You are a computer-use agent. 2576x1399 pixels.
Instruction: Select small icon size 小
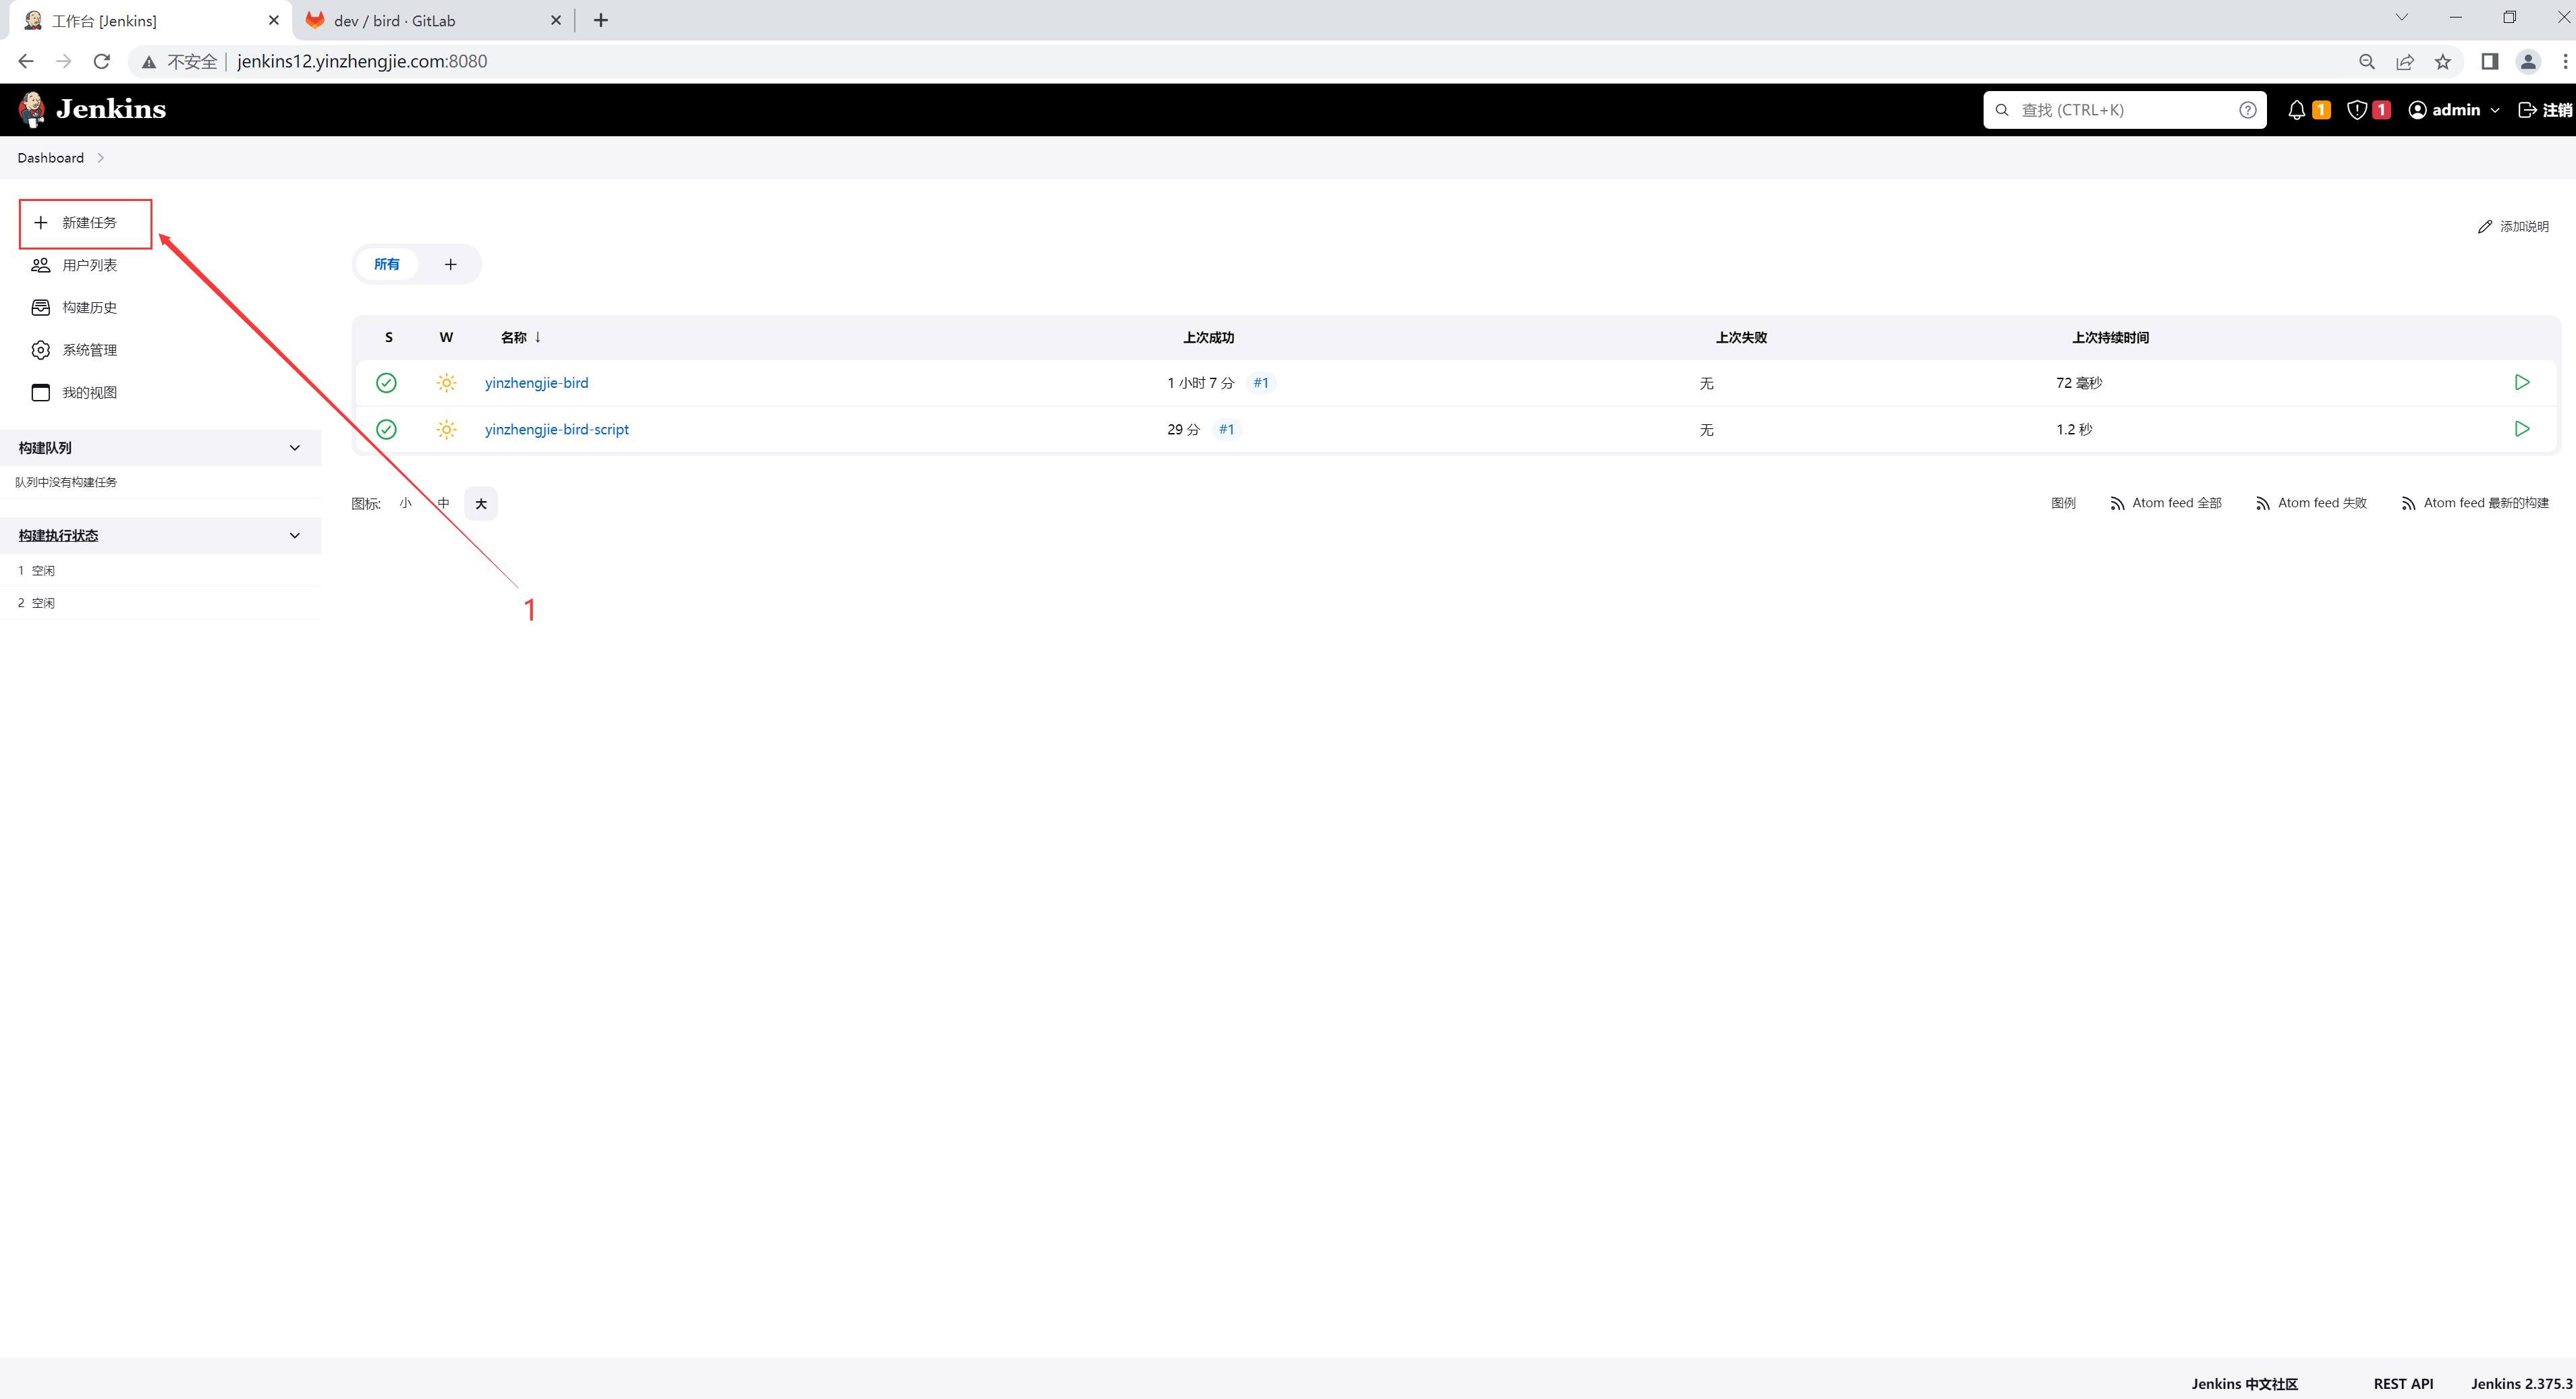pos(405,503)
